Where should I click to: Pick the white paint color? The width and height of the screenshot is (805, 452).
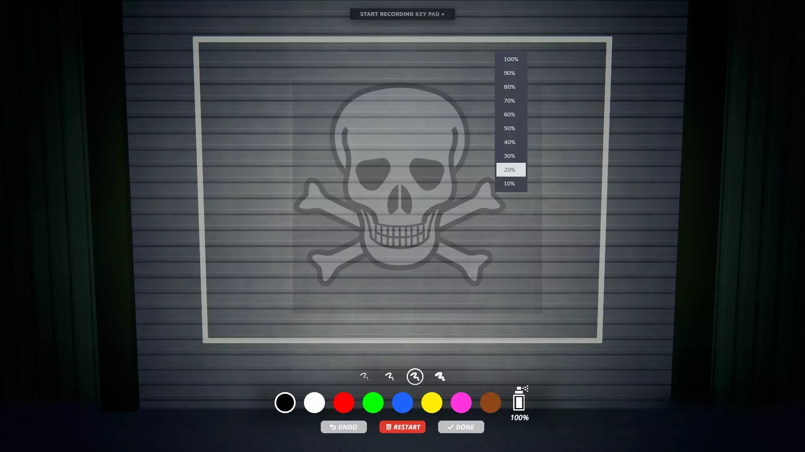314,403
